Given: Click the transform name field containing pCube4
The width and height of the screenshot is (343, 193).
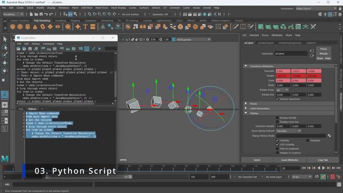Looking at the screenshot, I should click(x=291, y=54).
